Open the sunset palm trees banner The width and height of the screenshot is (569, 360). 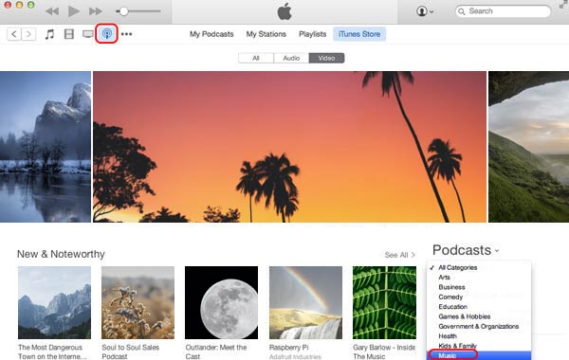point(289,147)
